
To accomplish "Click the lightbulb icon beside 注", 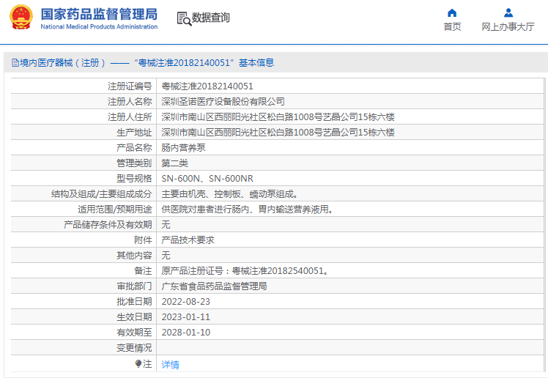I will coord(138,363).
